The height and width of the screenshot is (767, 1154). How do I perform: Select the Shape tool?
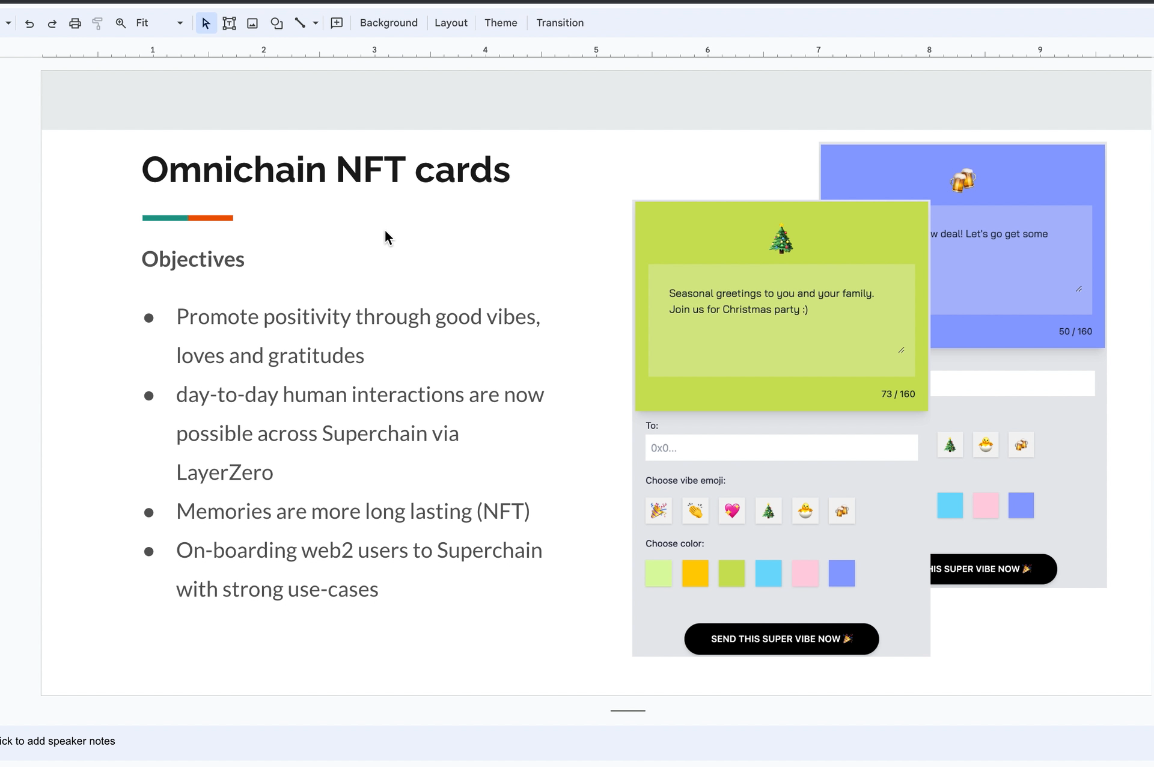(x=276, y=23)
